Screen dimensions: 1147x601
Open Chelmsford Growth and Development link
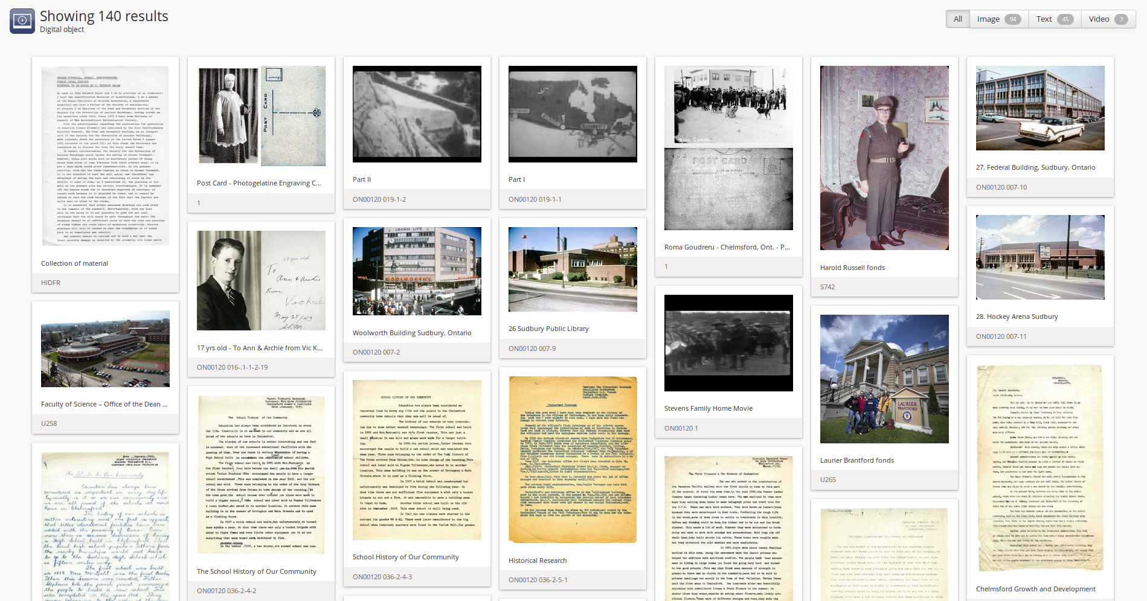[x=1035, y=589]
